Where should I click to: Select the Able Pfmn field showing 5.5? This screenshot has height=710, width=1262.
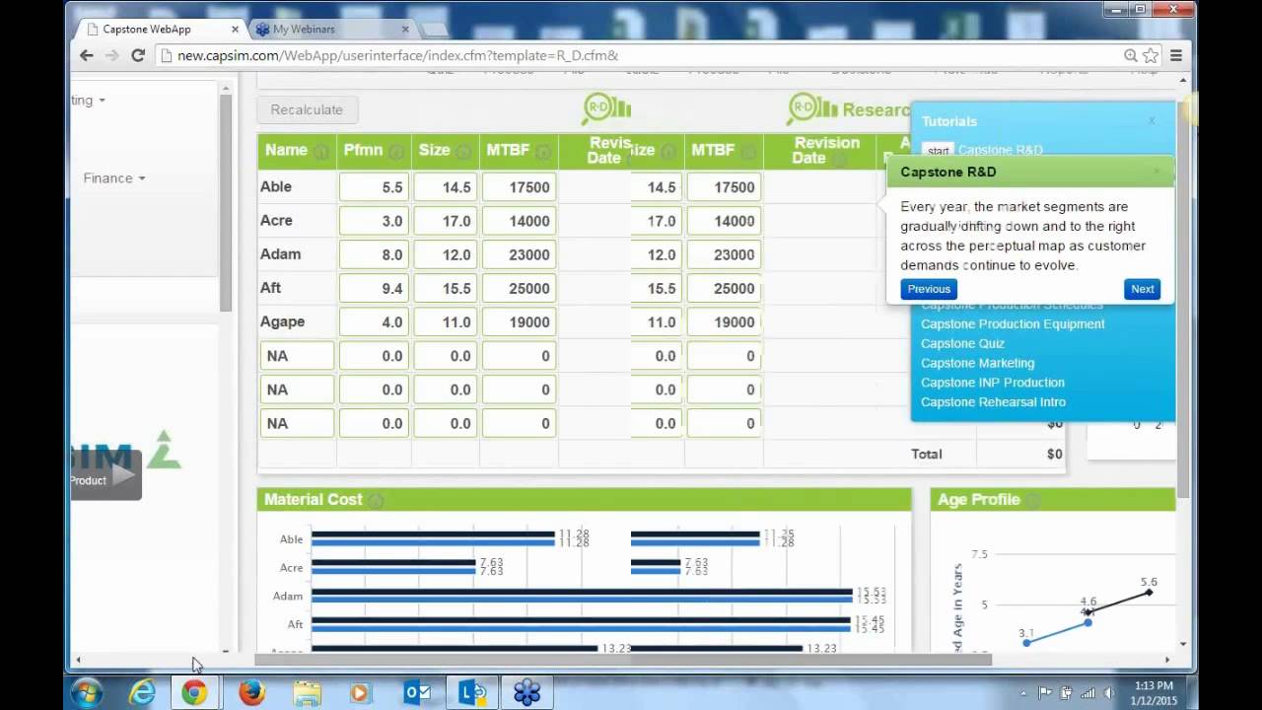point(375,187)
